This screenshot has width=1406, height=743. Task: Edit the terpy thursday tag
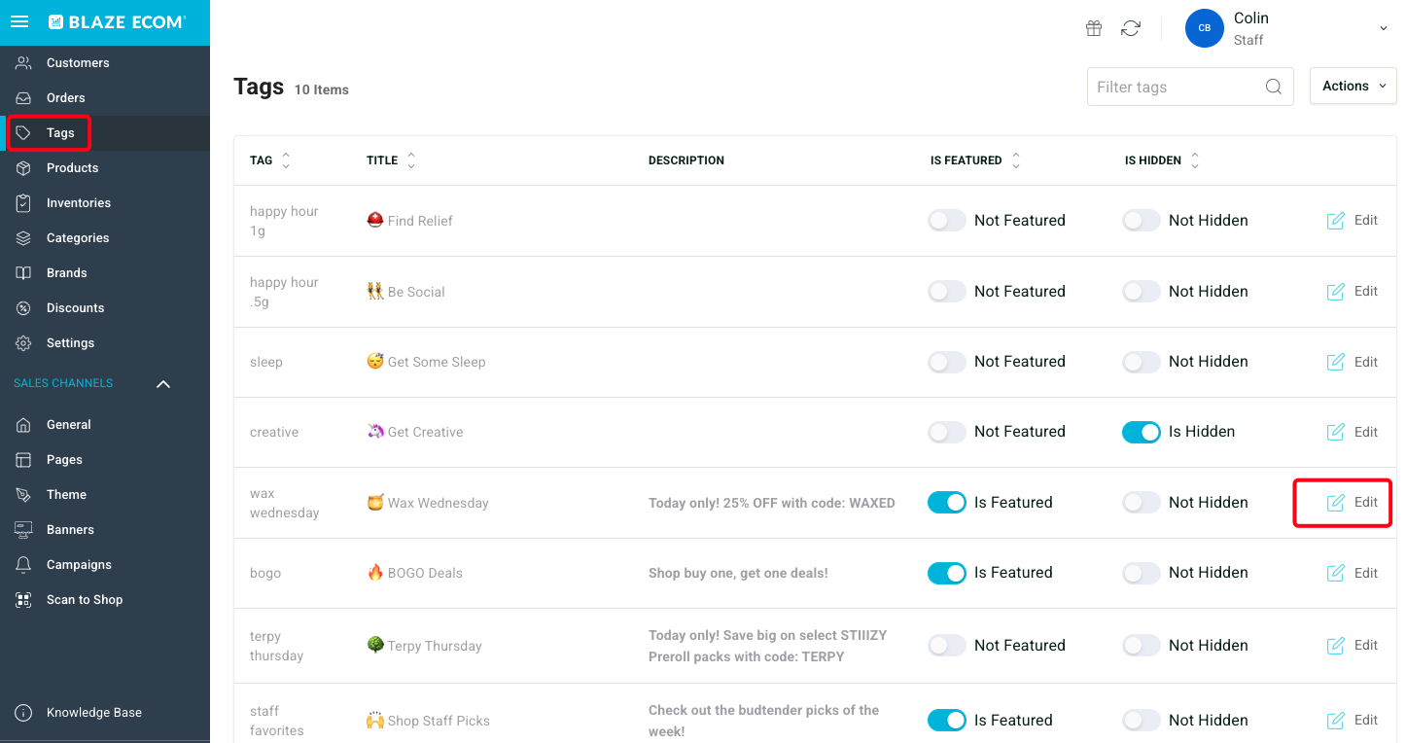1353,646
